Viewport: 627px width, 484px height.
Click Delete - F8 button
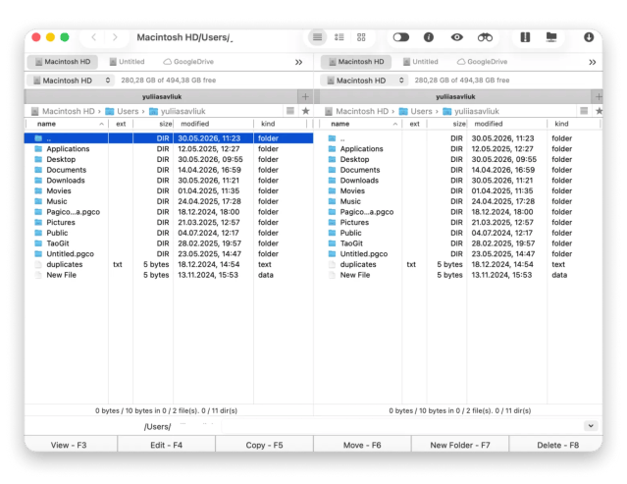pyautogui.click(x=557, y=445)
